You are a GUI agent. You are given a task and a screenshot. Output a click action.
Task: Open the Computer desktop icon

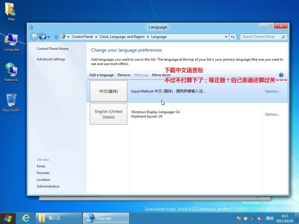pos(11,42)
